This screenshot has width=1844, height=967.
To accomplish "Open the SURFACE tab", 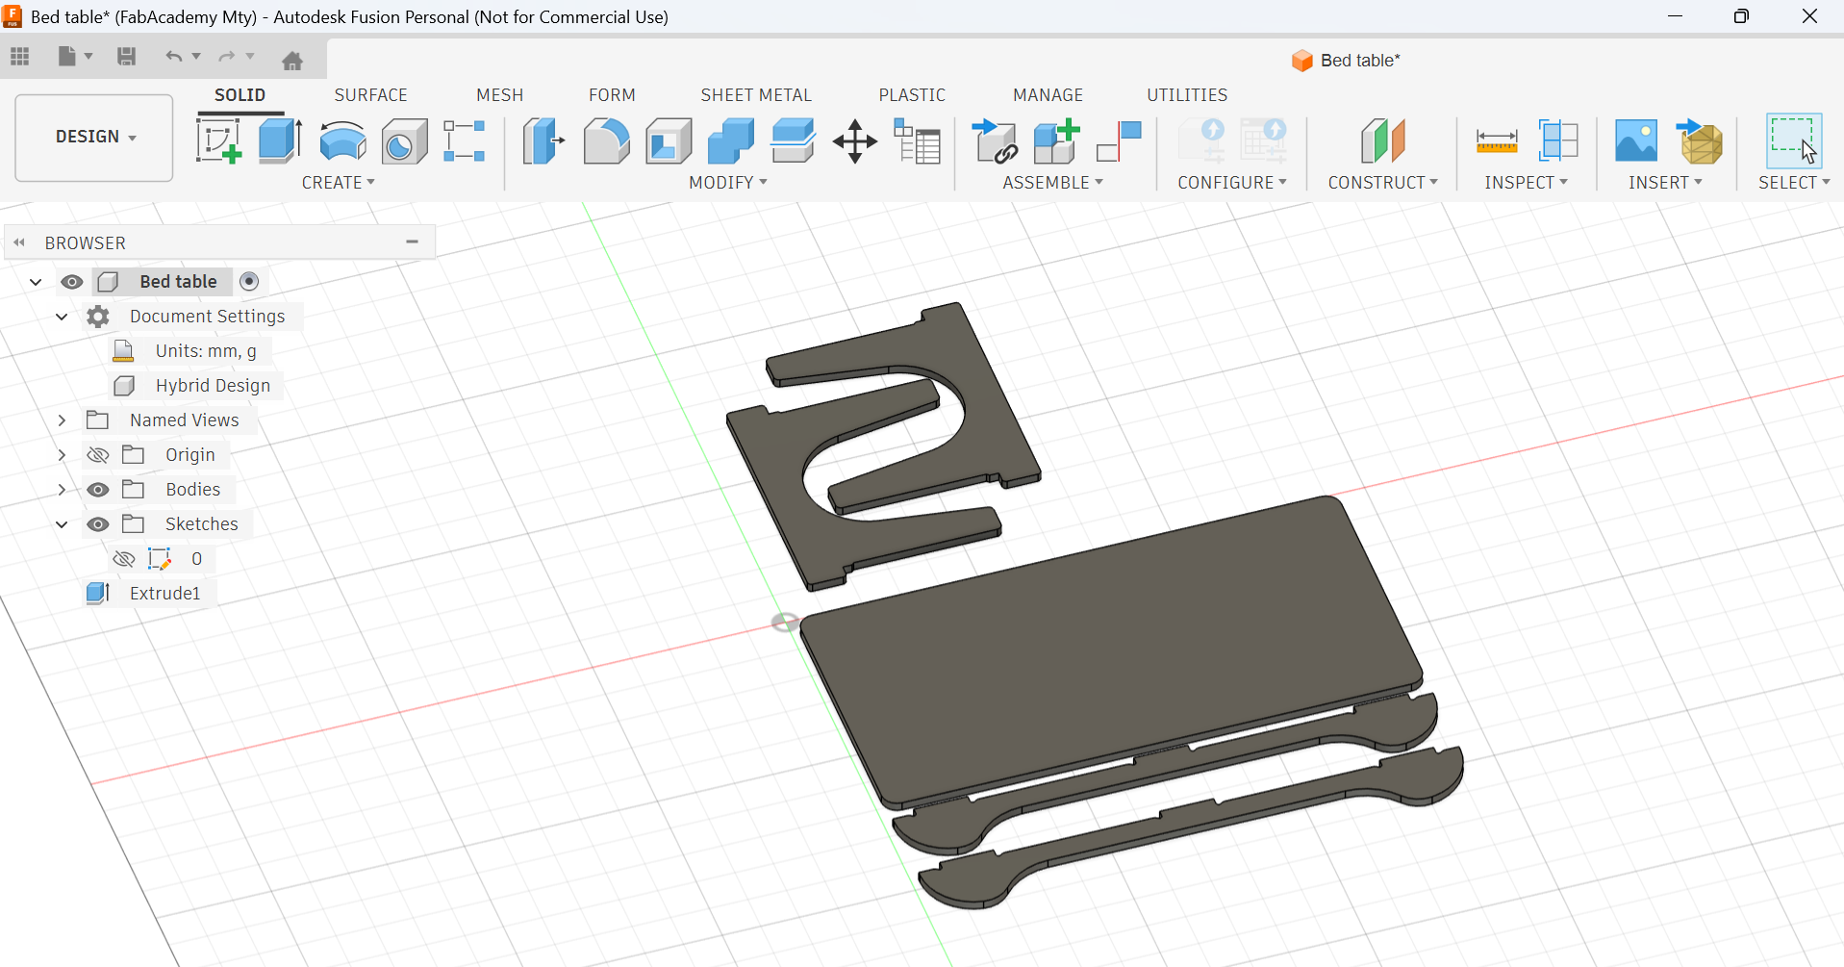I will 370,95.
